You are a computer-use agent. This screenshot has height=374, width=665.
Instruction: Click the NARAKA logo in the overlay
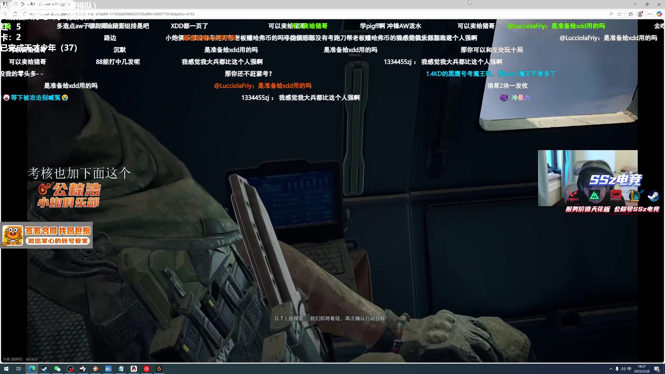[x=616, y=196]
